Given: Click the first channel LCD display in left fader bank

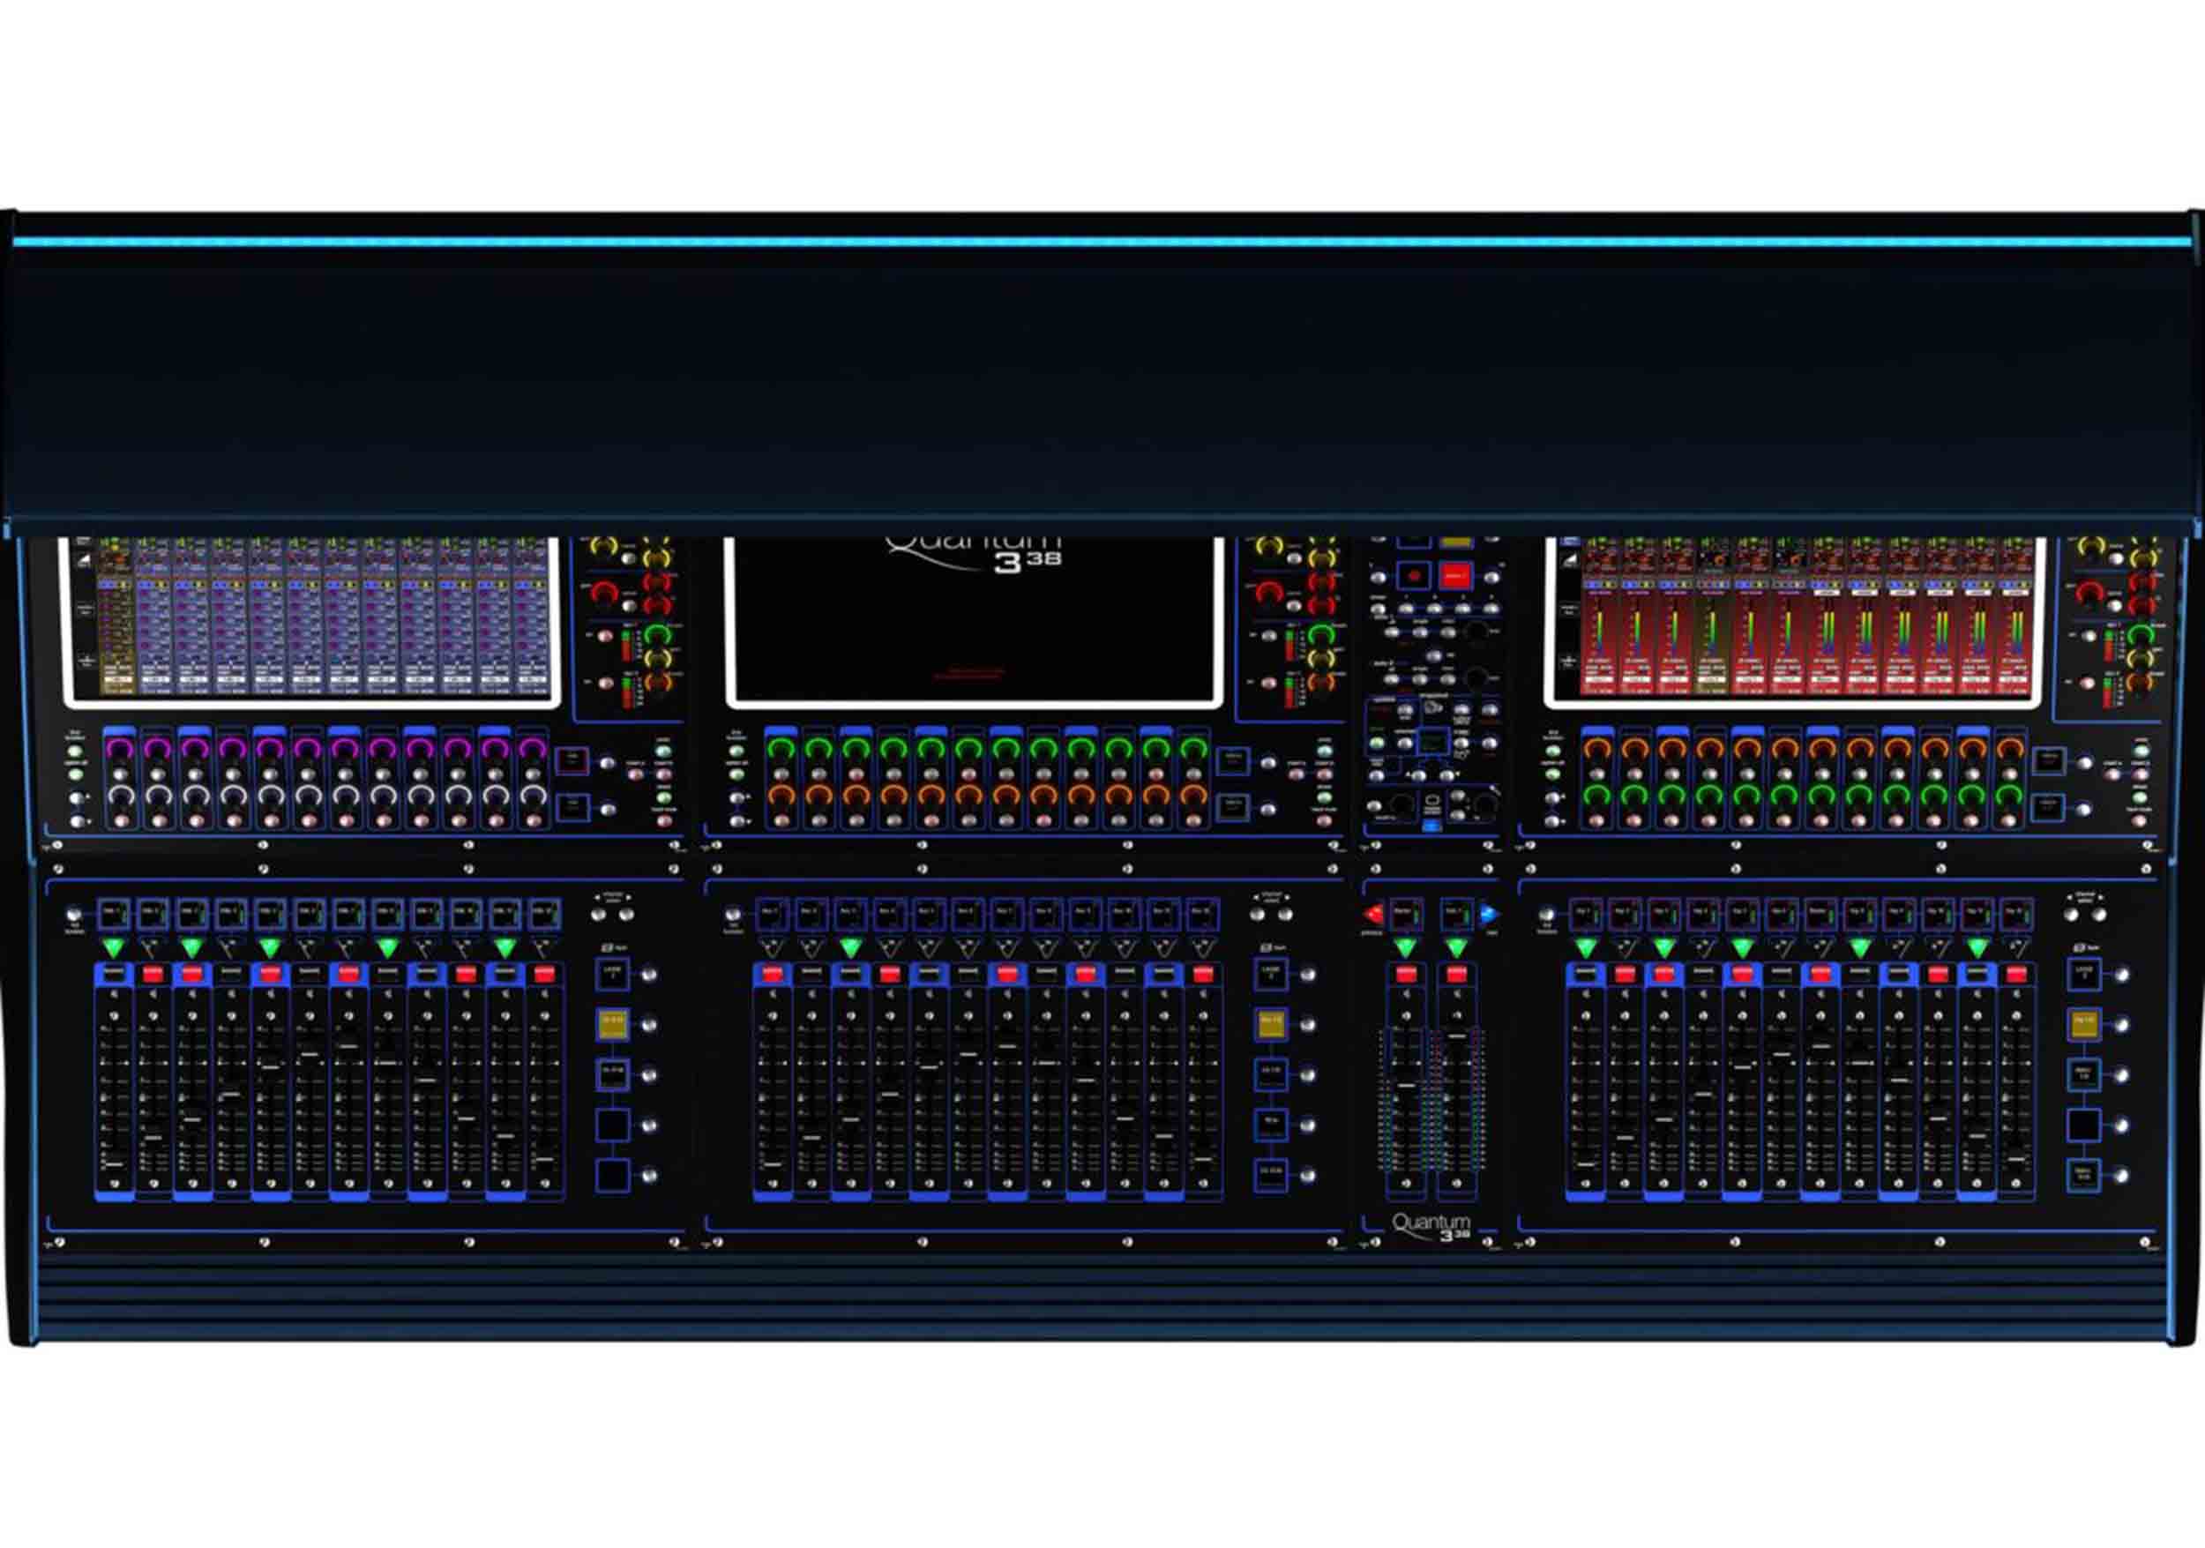Looking at the screenshot, I should 115,914.
